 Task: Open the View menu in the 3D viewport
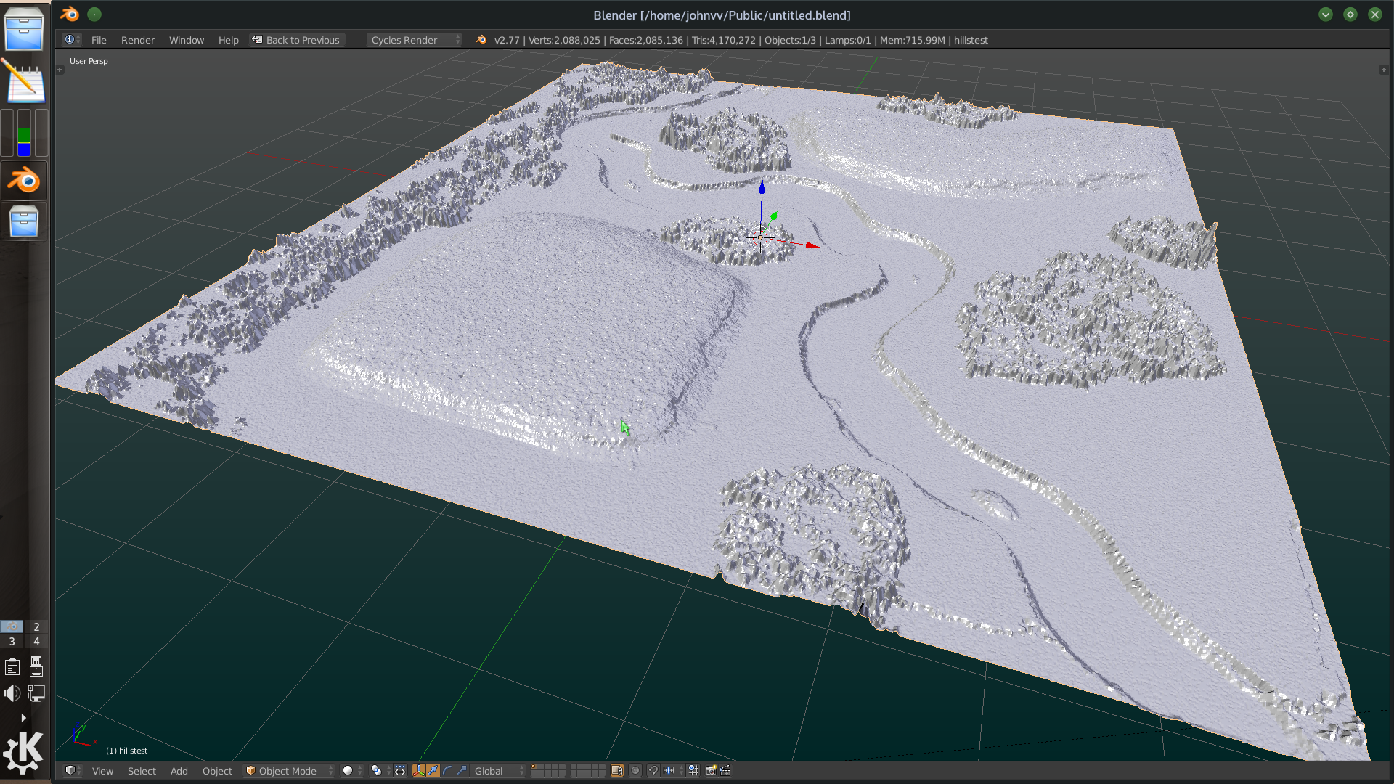click(x=102, y=771)
